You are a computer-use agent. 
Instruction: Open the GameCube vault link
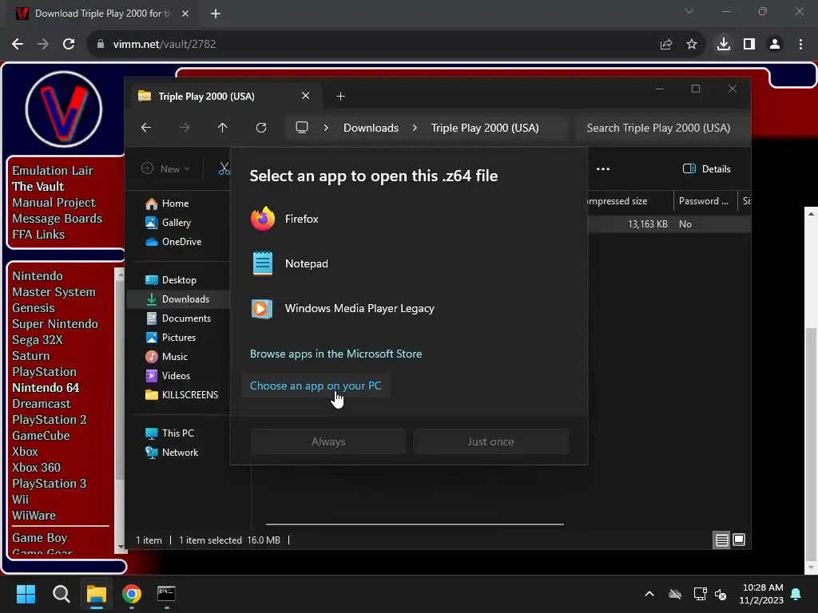coord(41,436)
